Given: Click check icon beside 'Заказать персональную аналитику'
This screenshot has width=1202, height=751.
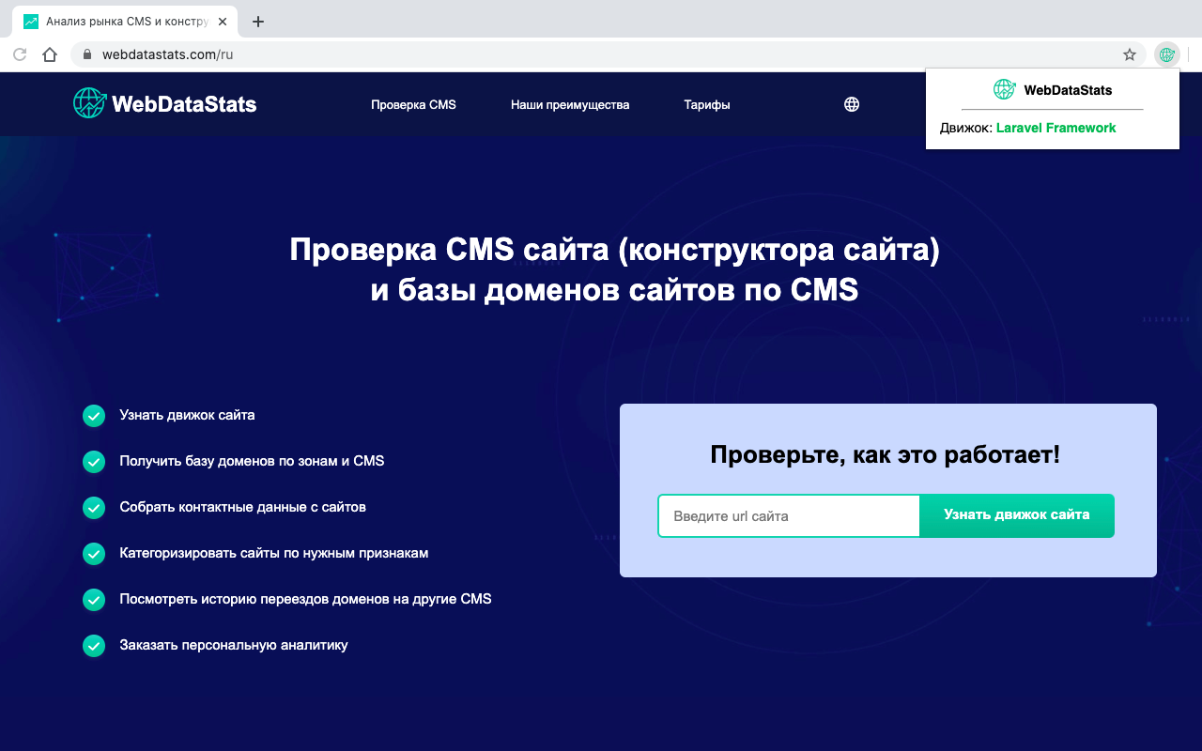Looking at the screenshot, I should coord(94,645).
